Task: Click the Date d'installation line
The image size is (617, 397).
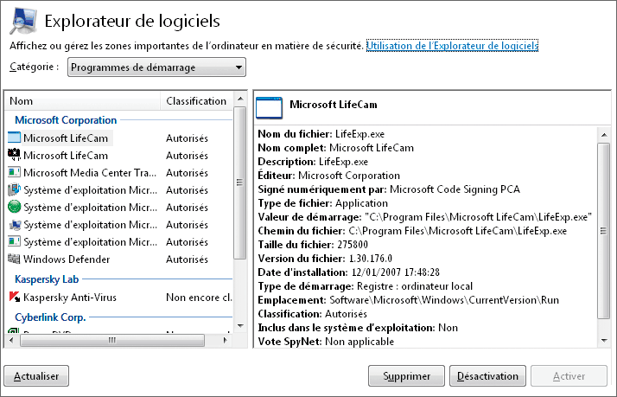Action: click(348, 272)
